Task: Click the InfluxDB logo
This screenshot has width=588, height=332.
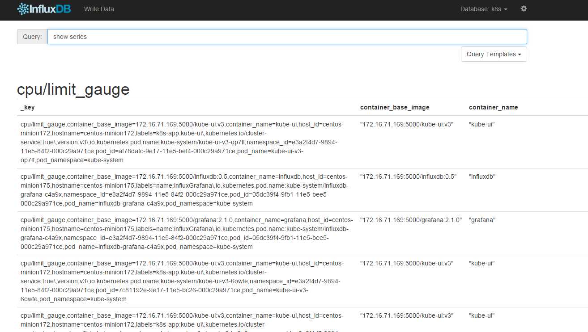Action: tap(44, 9)
